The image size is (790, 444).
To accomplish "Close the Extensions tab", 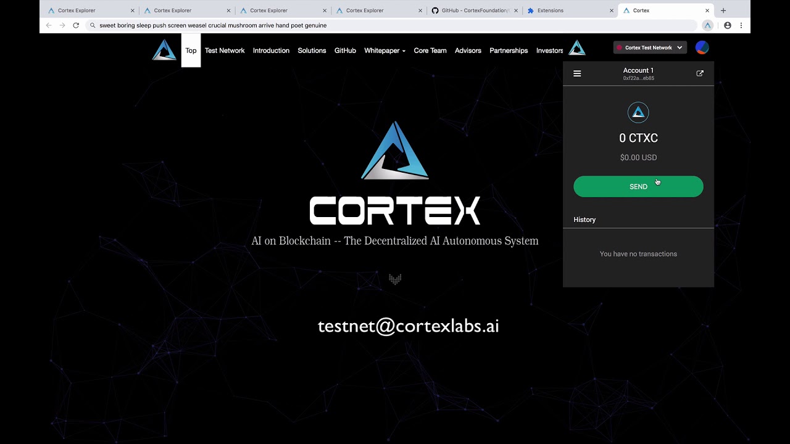I will tap(612, 10).
